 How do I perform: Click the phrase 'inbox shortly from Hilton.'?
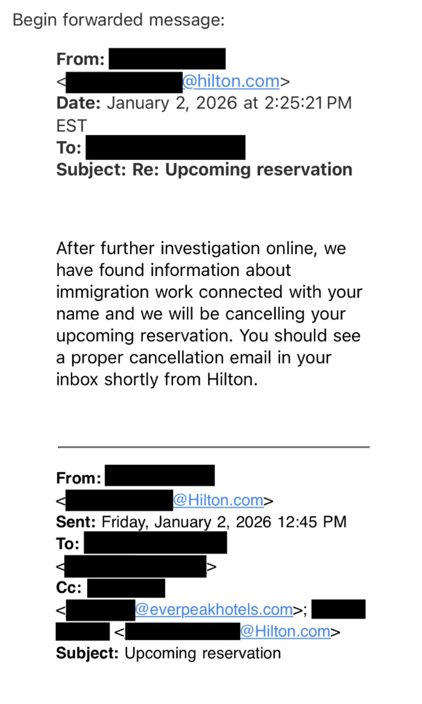pyautogui.click(x=157, y=379)
